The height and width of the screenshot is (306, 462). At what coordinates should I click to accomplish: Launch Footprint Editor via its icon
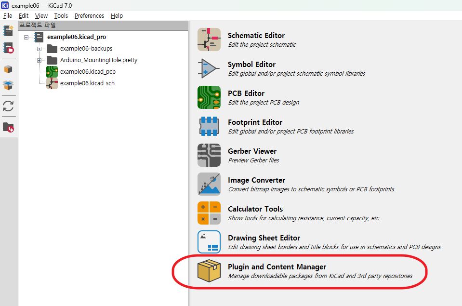209,126
